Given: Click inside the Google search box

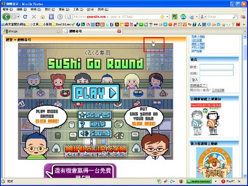Looking at the screenshot, I should coord(219,17).
